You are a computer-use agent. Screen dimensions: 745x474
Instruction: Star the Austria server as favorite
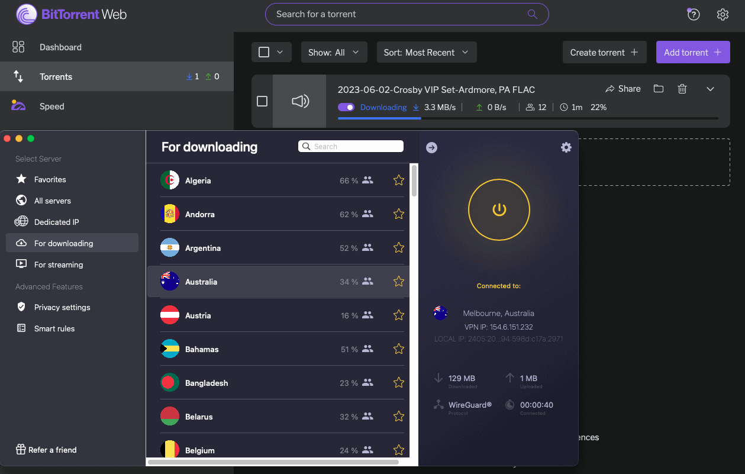point(399,315)
